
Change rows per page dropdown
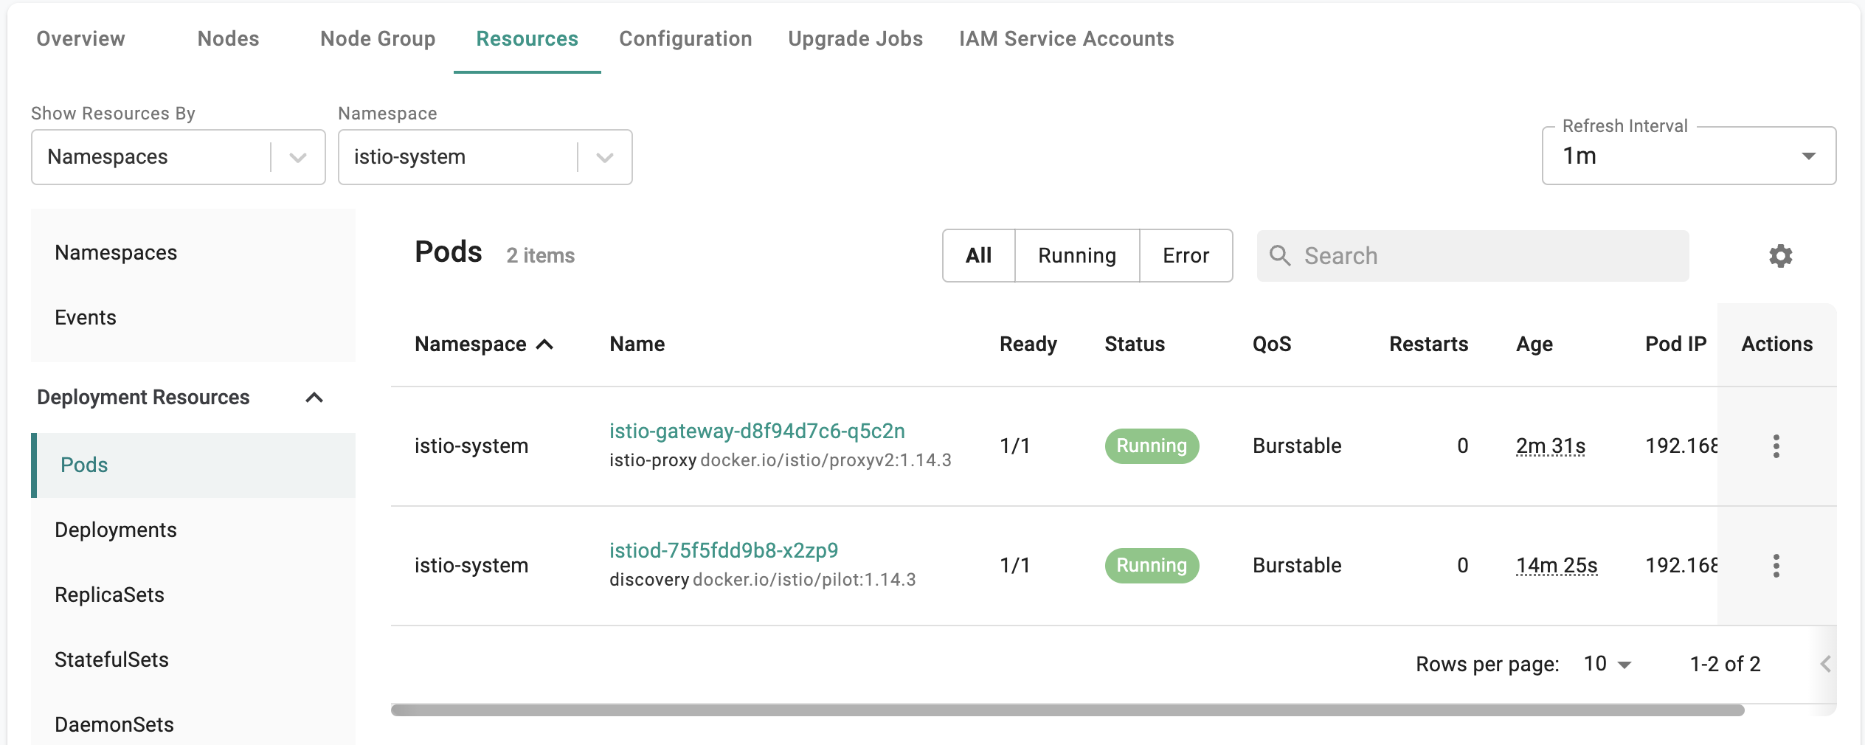click(x=1607, y=664)
